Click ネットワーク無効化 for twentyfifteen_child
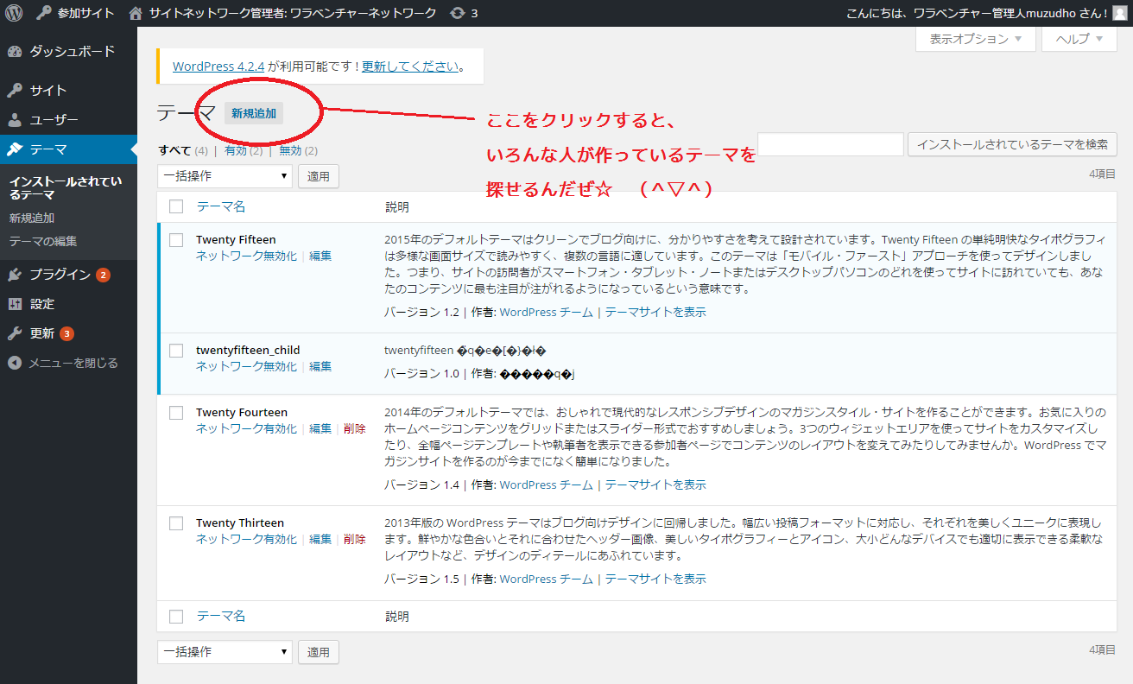The height and width of the screenshot is (684, 1133). click(246, 366)
